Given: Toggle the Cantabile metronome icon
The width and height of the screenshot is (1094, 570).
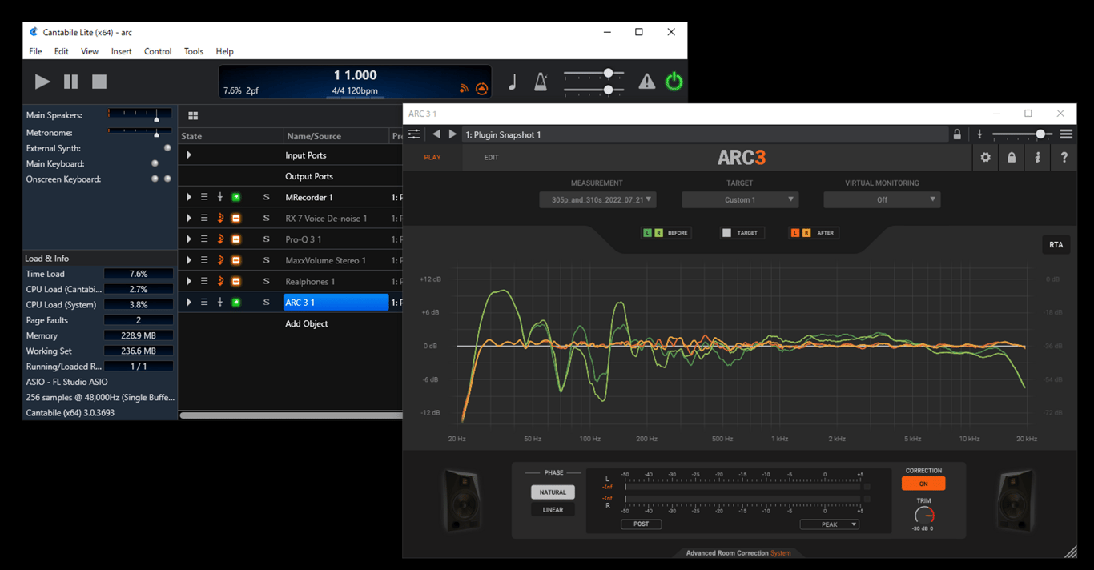Looking at the screenshot, I should click(x=541, y=82).
